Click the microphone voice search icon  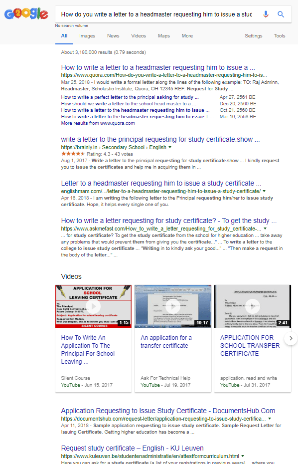[x=266, y=14]
